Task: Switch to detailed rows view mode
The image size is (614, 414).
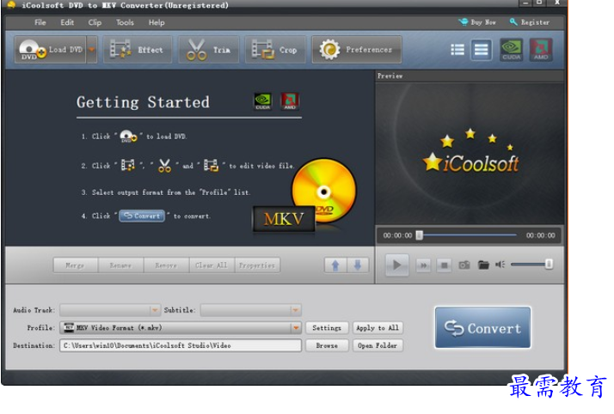Action: (x=481, y=50)
